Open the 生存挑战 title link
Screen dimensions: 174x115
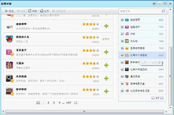point(21,76)
